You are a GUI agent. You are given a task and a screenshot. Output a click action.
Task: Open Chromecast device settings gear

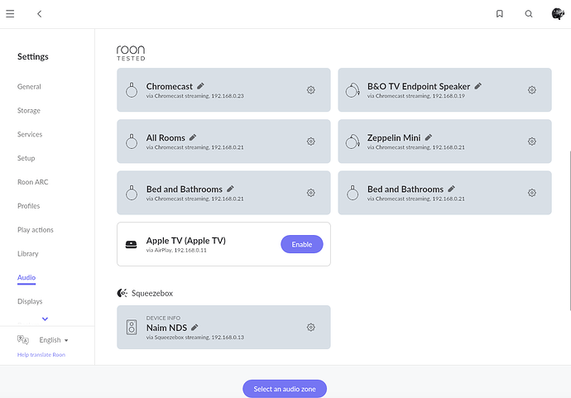pos(310,90)
